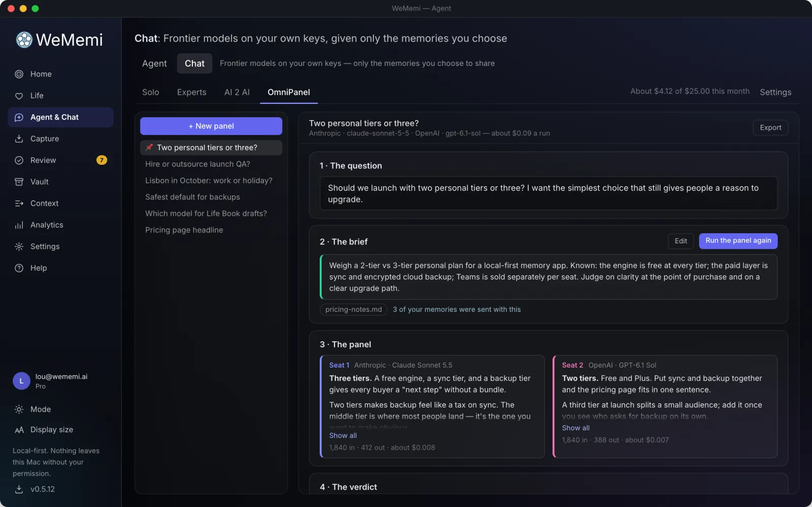Switch to the Solo tab
812x507 pixels.
tap(151, 92)
